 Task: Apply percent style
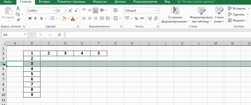point(136,18)
